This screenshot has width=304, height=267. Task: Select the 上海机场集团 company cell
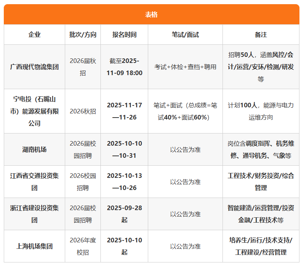(x=34, y=246)
